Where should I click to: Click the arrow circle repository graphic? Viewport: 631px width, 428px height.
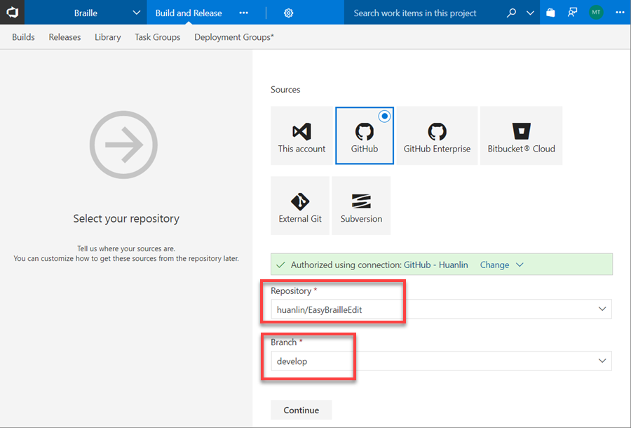(x=123, y=145)
